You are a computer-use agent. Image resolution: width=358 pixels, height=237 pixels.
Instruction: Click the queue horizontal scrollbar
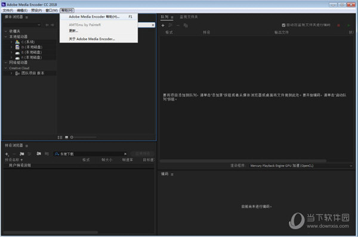tap(243, 161)
